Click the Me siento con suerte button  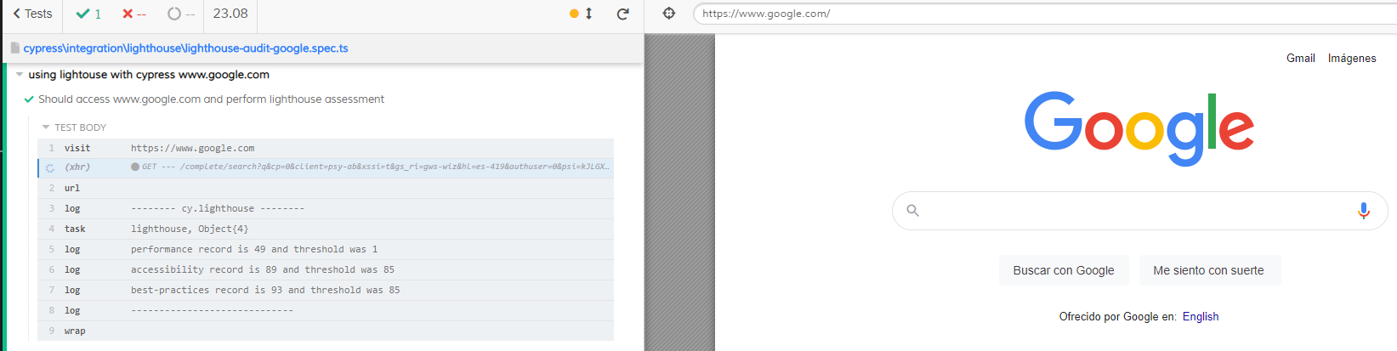point(1208,270)
